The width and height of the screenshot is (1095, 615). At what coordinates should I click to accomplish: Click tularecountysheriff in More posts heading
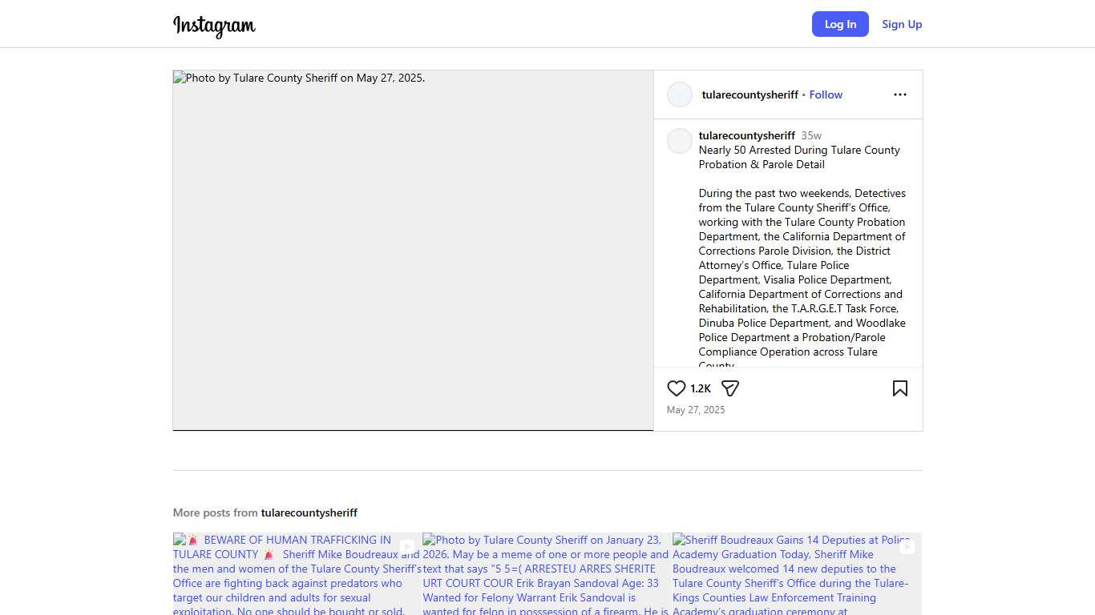point(309,512)
